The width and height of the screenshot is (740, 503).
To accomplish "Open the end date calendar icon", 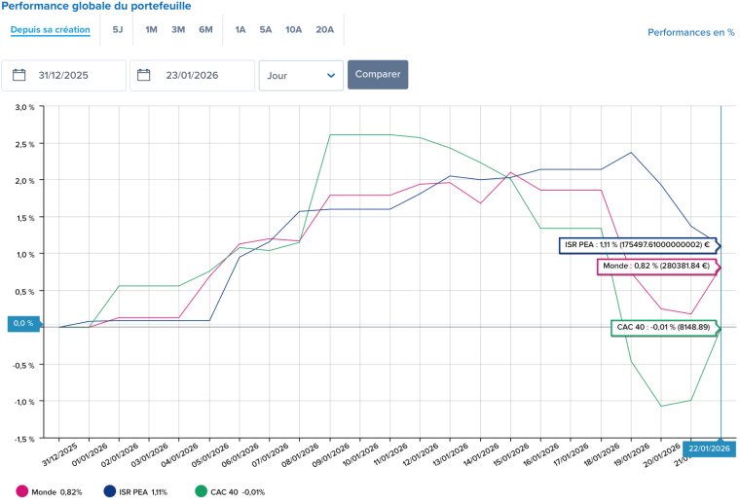I will coord(144,75).
